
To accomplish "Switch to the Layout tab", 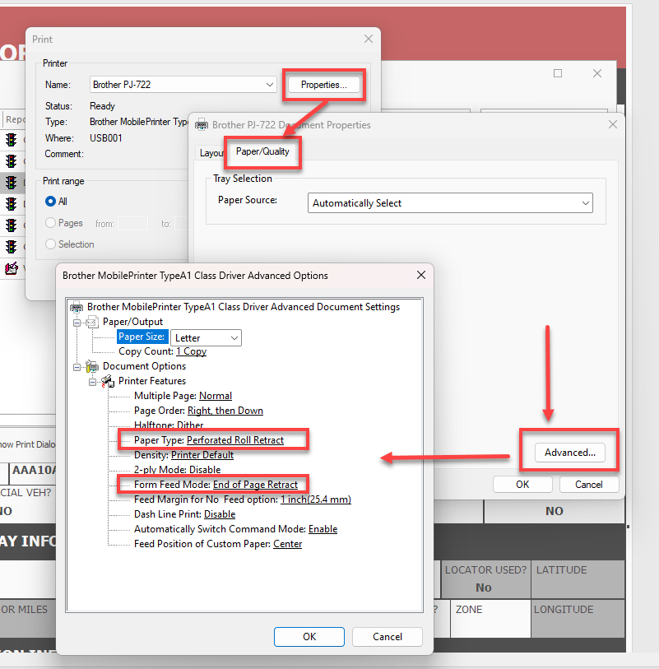I will (211, 153).
